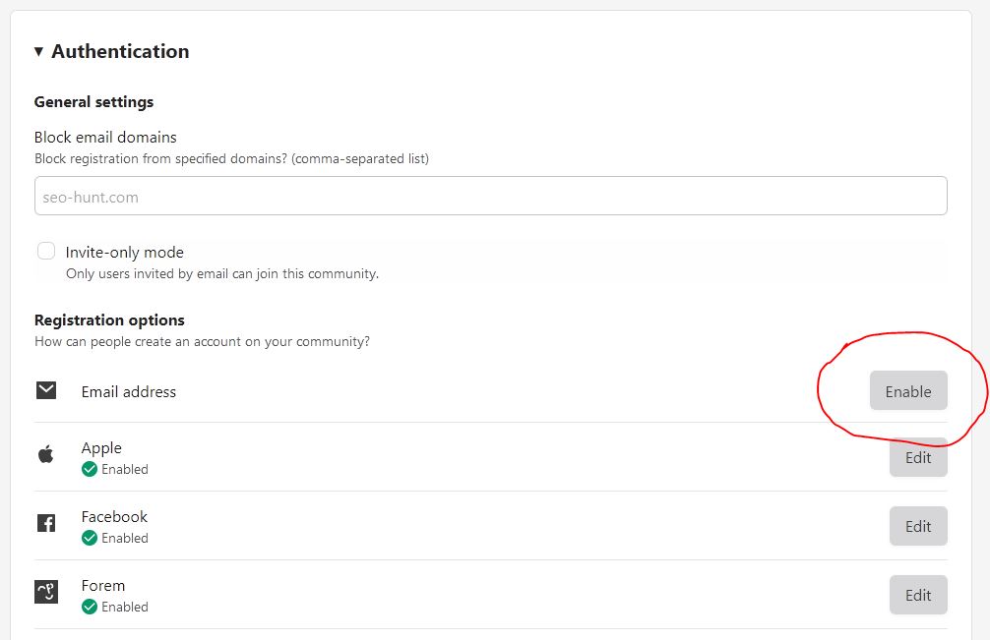This screenshot has width=990, height=640.
Task: Click the Invite-only mode label
Action: 125,253
